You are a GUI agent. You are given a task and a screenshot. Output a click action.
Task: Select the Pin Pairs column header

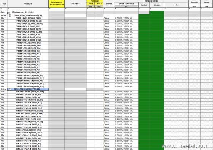tap(75, 3)
